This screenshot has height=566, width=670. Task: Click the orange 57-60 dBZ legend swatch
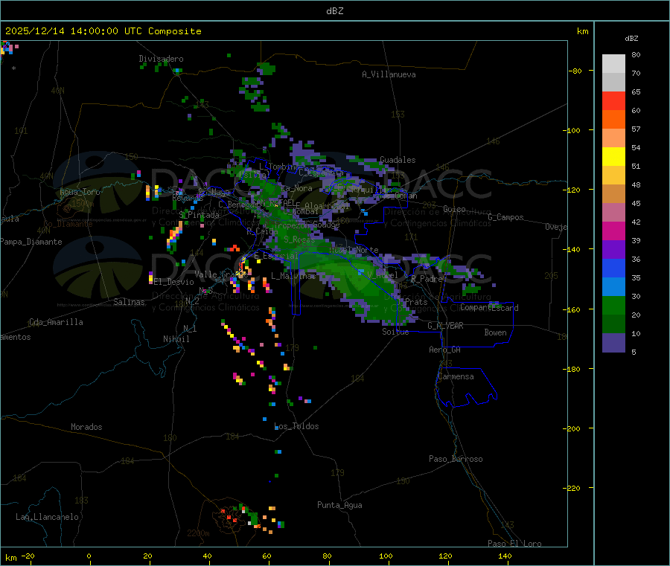[x=613, y=120]
